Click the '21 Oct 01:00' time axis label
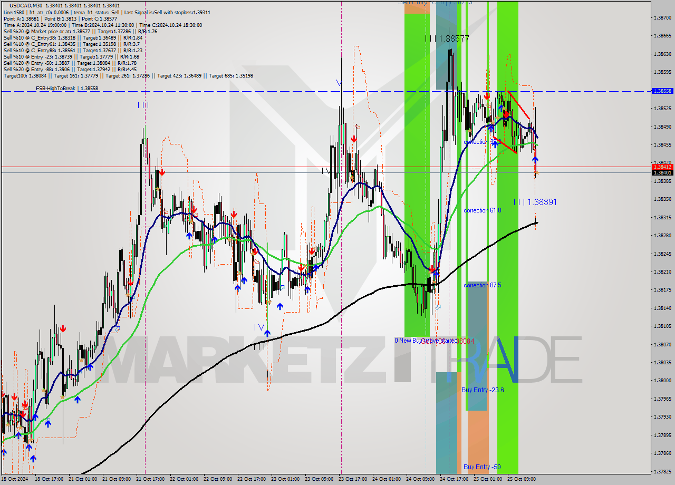Viewport: 675px width, 485px height. (82, 479)
